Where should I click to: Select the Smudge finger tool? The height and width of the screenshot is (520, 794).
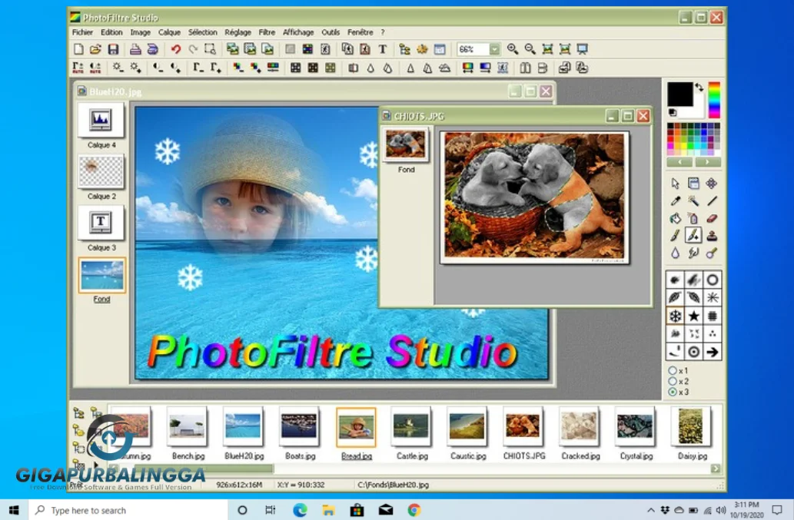coord(693,253)
